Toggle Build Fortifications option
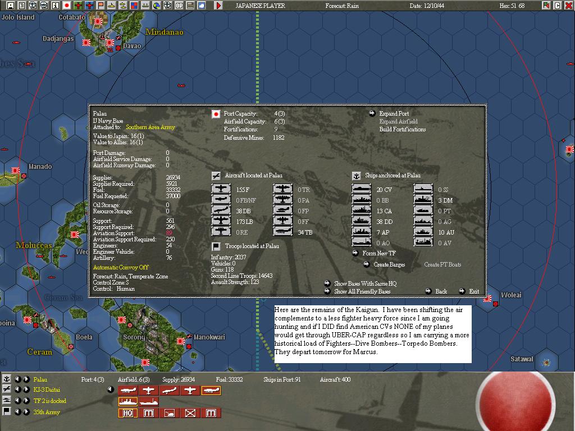The height and width of the screenshot is (431, 575). coord(402,130)
